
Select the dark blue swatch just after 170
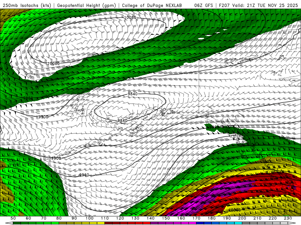(x=200, y=223)
